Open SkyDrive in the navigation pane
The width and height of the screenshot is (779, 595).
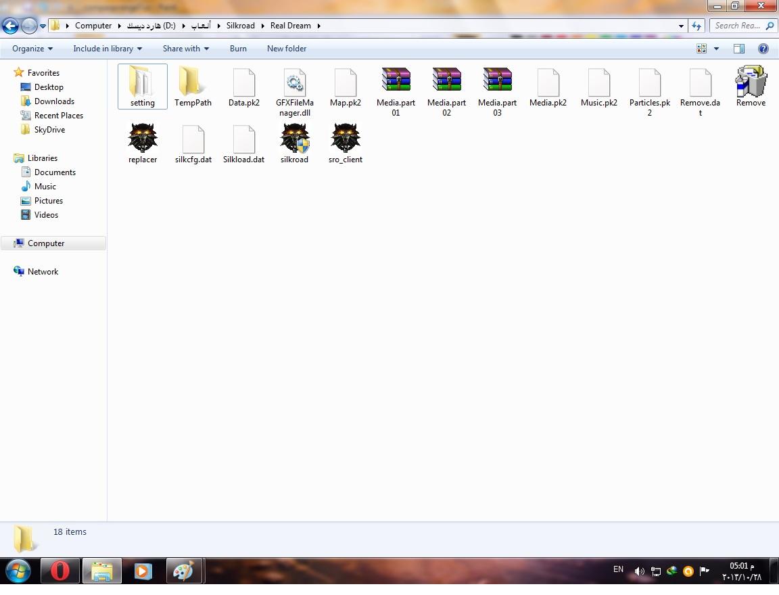point(49,130)
